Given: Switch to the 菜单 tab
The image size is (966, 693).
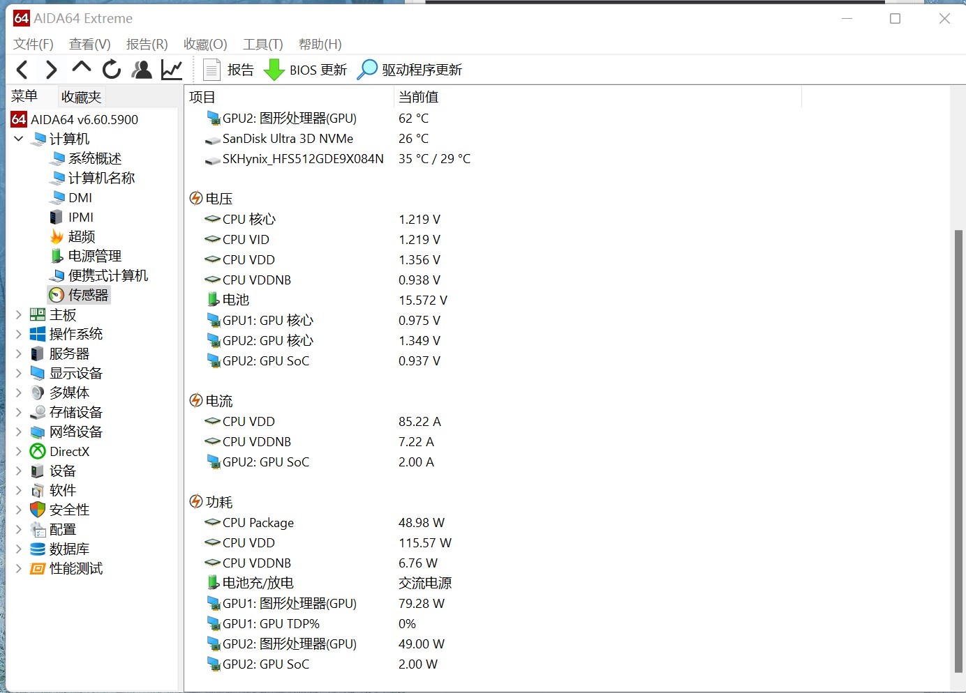Looking at the screenshot, I should pyautogui.click(x=24, y=96).
